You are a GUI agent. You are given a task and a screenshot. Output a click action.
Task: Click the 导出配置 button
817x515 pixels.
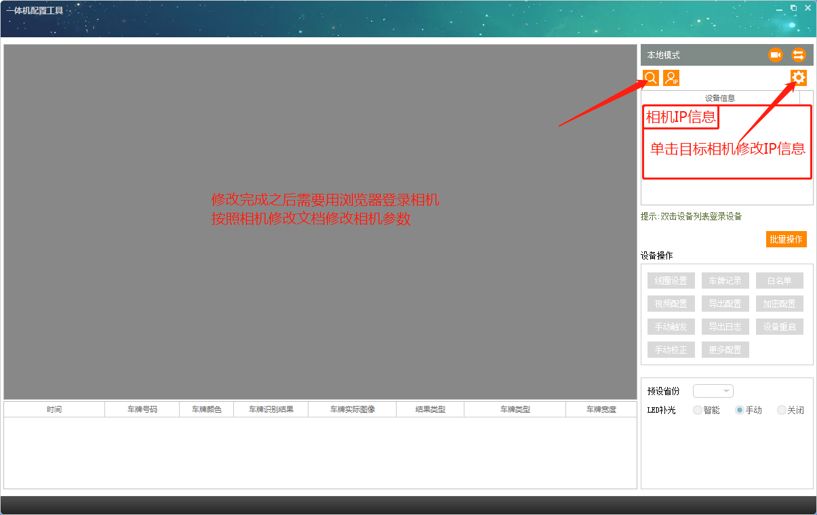pyautogui.click(x=725, y=304)
